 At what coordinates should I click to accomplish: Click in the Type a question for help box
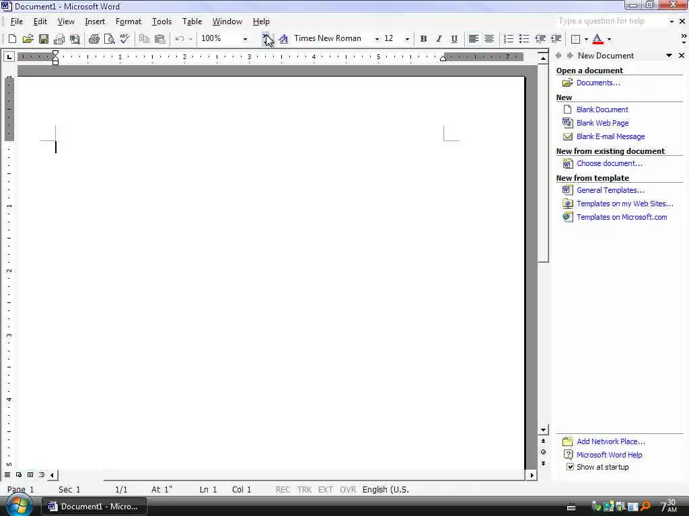point(611,21)
